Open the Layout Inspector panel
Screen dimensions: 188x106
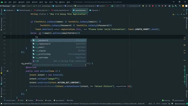178,100
